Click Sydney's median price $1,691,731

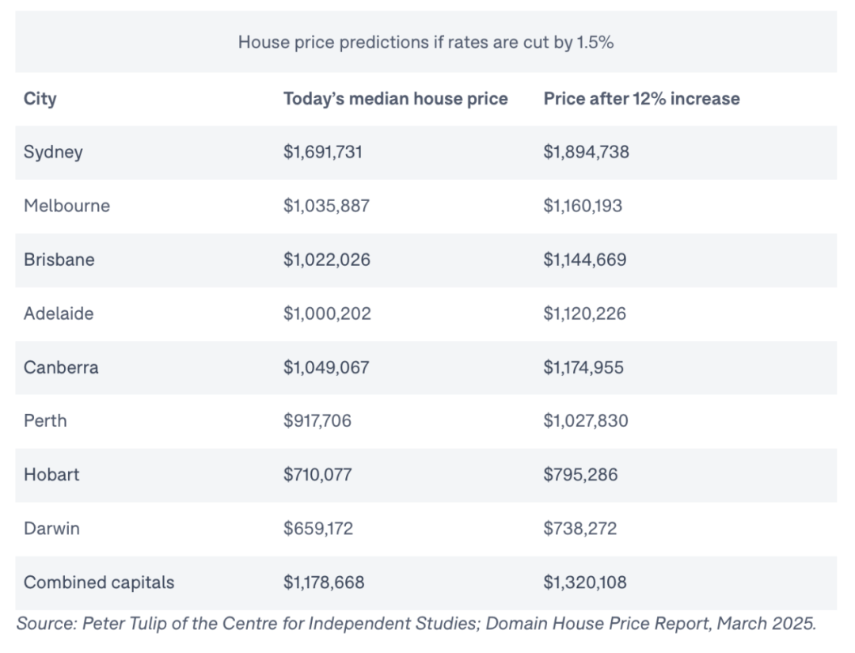point(323,151)
